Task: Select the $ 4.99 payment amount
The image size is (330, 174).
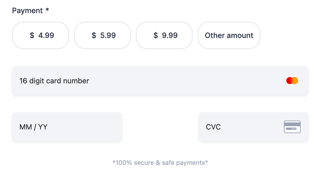Action: coord(41,35)
